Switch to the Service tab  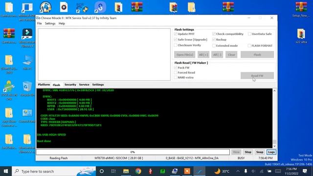point(84,85)
